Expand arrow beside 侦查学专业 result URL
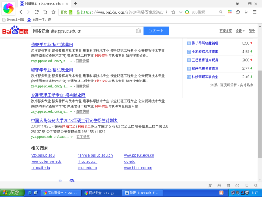The height and width of the screenshot is (197, 262). 71,61
